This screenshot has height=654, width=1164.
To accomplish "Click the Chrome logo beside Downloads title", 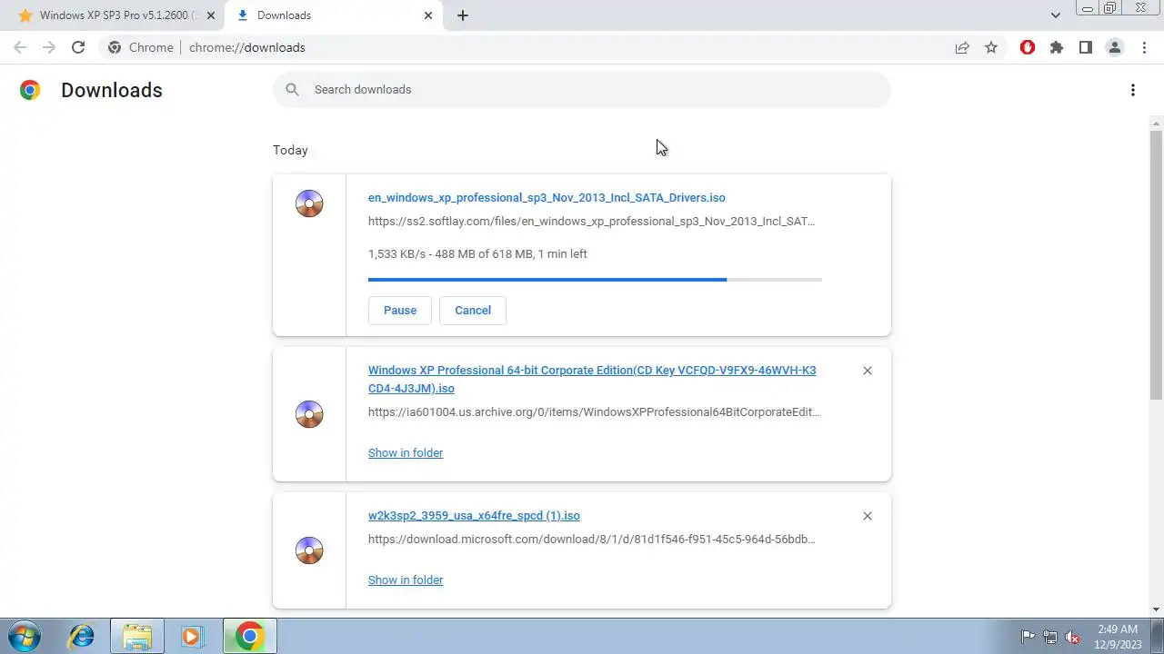I will (x=30, y=90).
